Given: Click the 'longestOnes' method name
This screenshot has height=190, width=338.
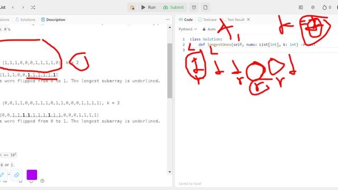Looking at the screenshot, I should click(x=219, y=44).
